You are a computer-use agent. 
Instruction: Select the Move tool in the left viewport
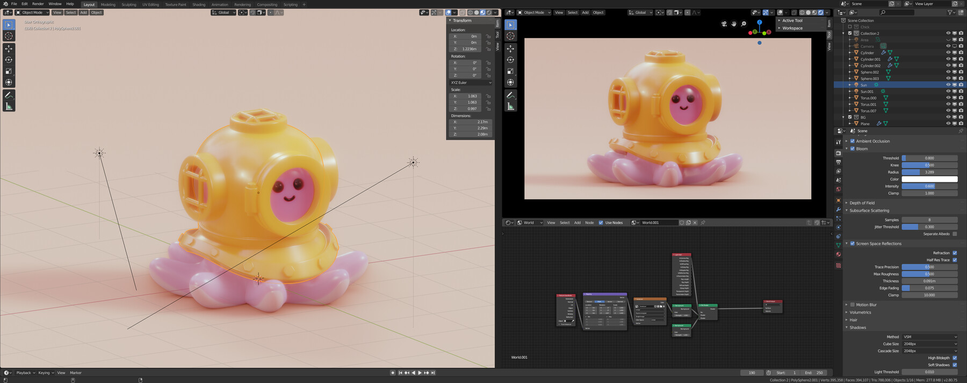click(x=9, y=49)
